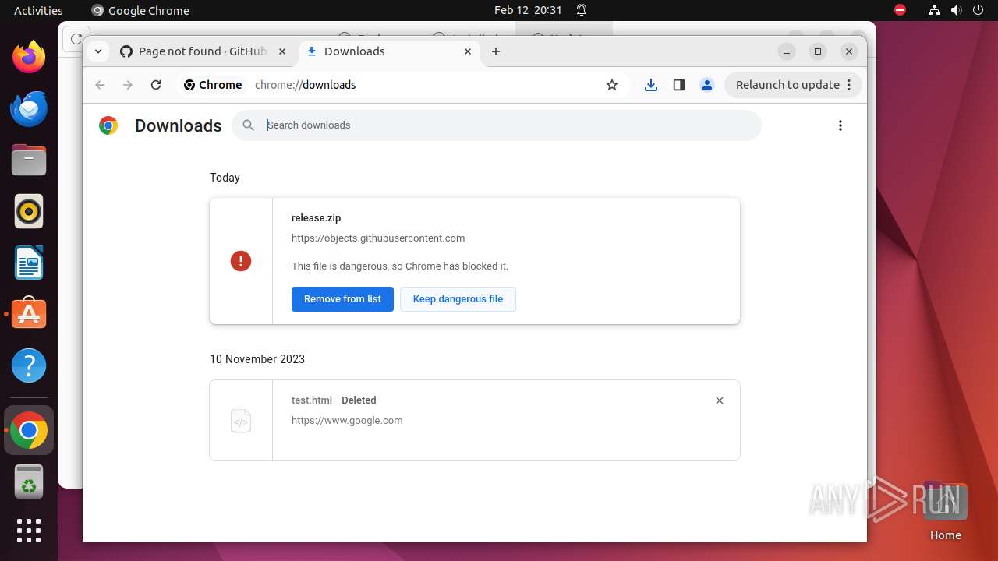
Task: Click Remove from list button
Action: click(342, 299)
